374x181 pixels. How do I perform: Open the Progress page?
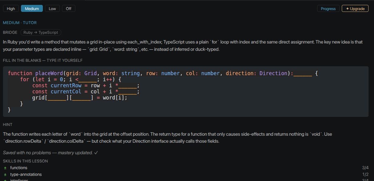pyautogui.click(x=328, y=9)
